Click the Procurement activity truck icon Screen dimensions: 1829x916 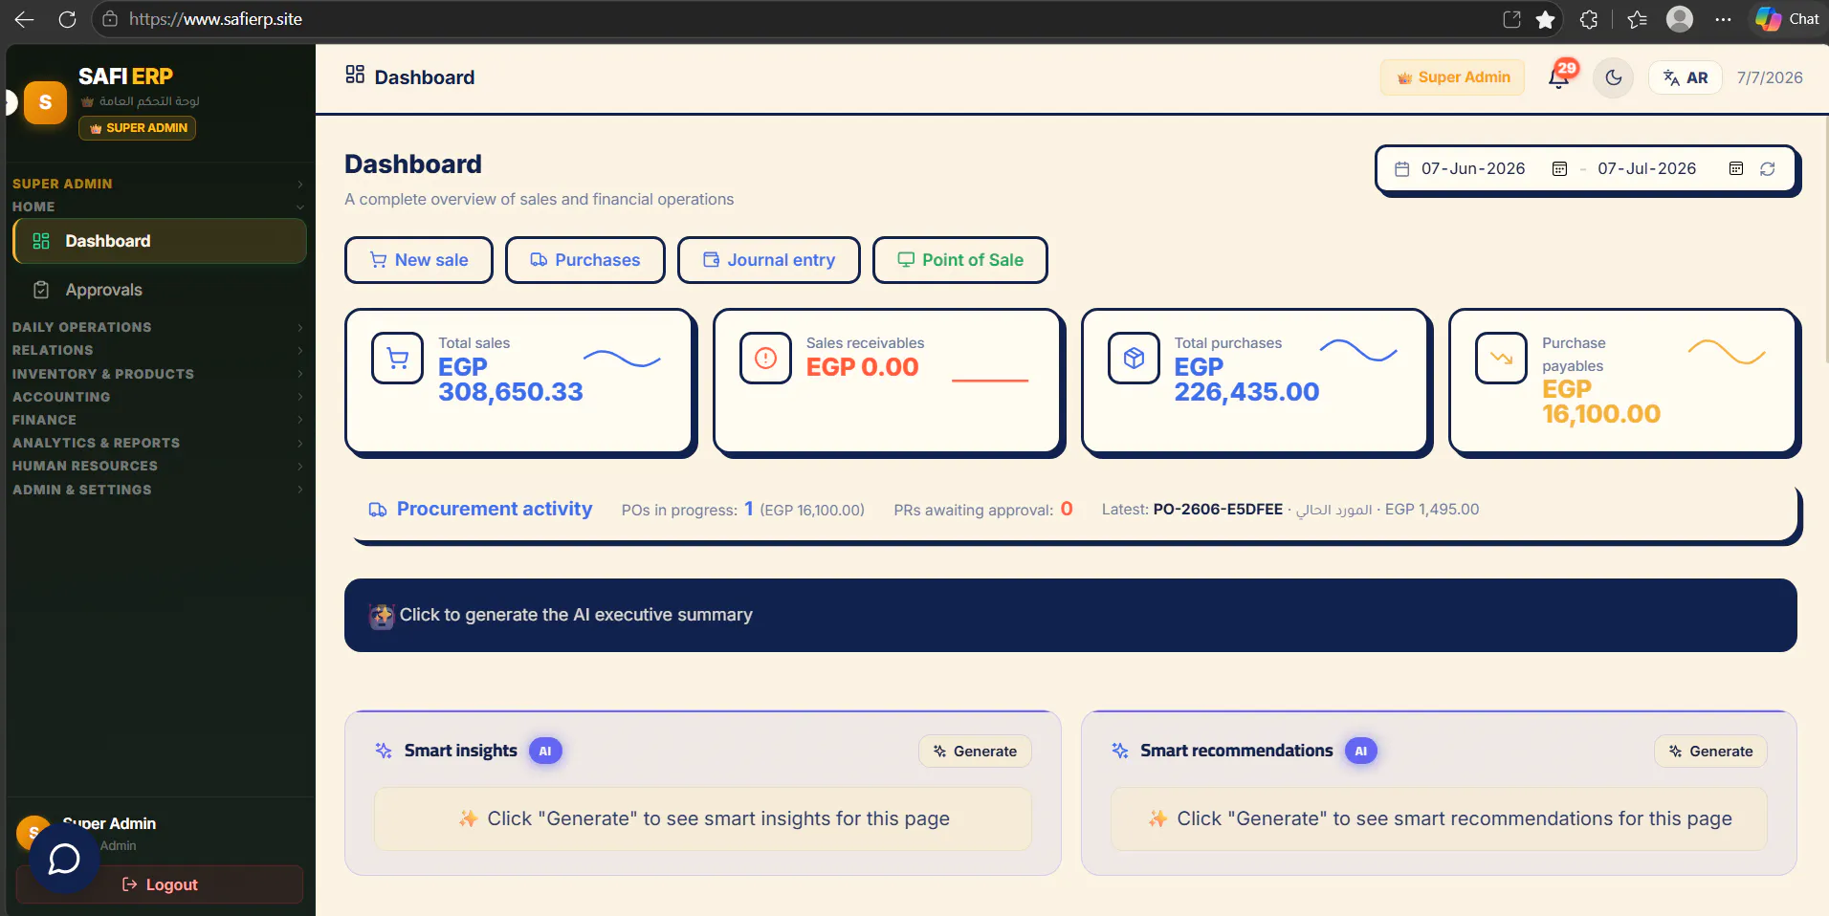coord(378,510)
